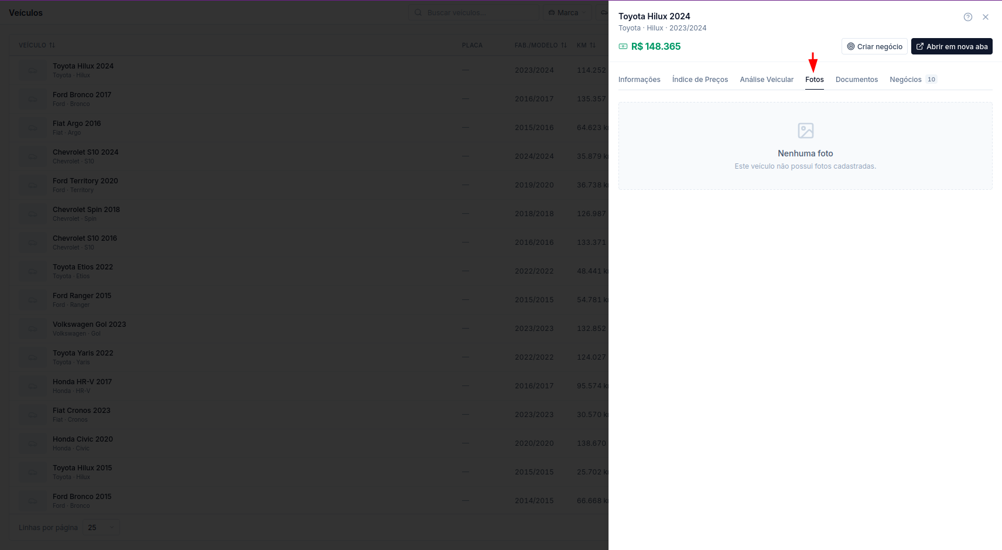Click the 2024/2024 cell for Chevrolet S10 2024
The width and height of the screenshot is (1002, 550).
[x=534, y=156]
